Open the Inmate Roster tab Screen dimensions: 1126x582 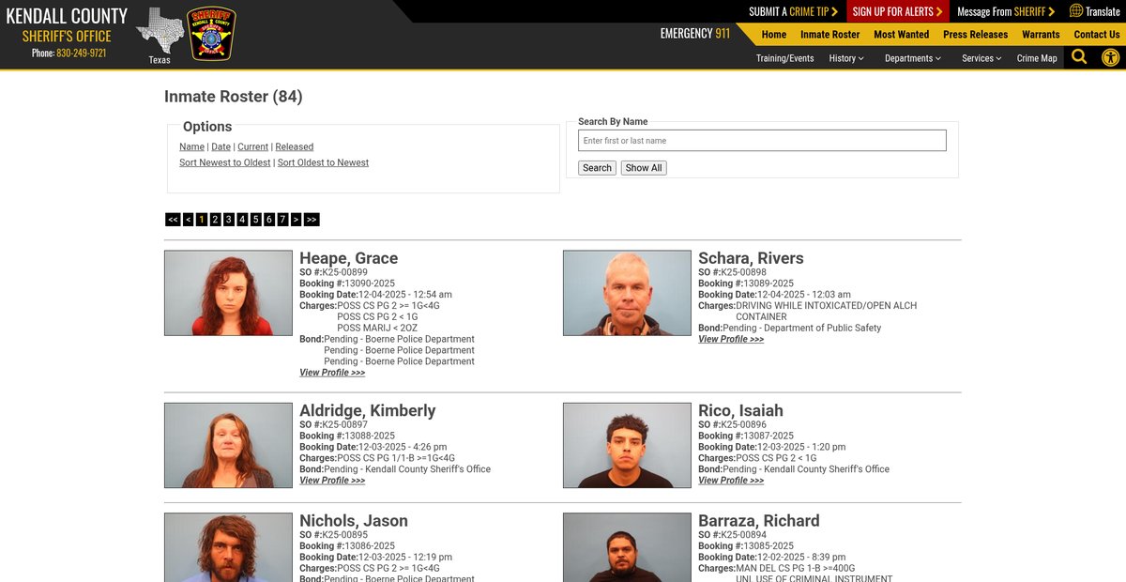pyautogui.click(x=830, y=35)
